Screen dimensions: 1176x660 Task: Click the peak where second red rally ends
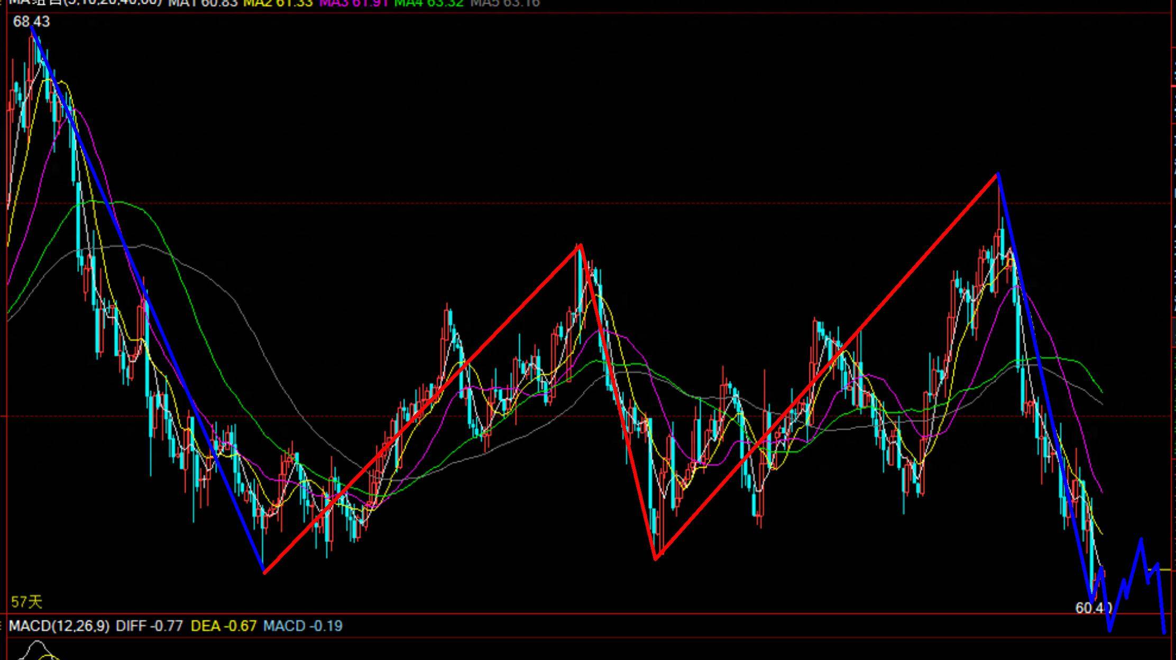pos(997,173)
